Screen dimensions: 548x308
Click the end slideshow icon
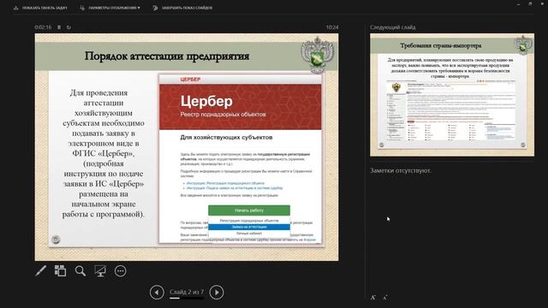click(x=156, y=8)
